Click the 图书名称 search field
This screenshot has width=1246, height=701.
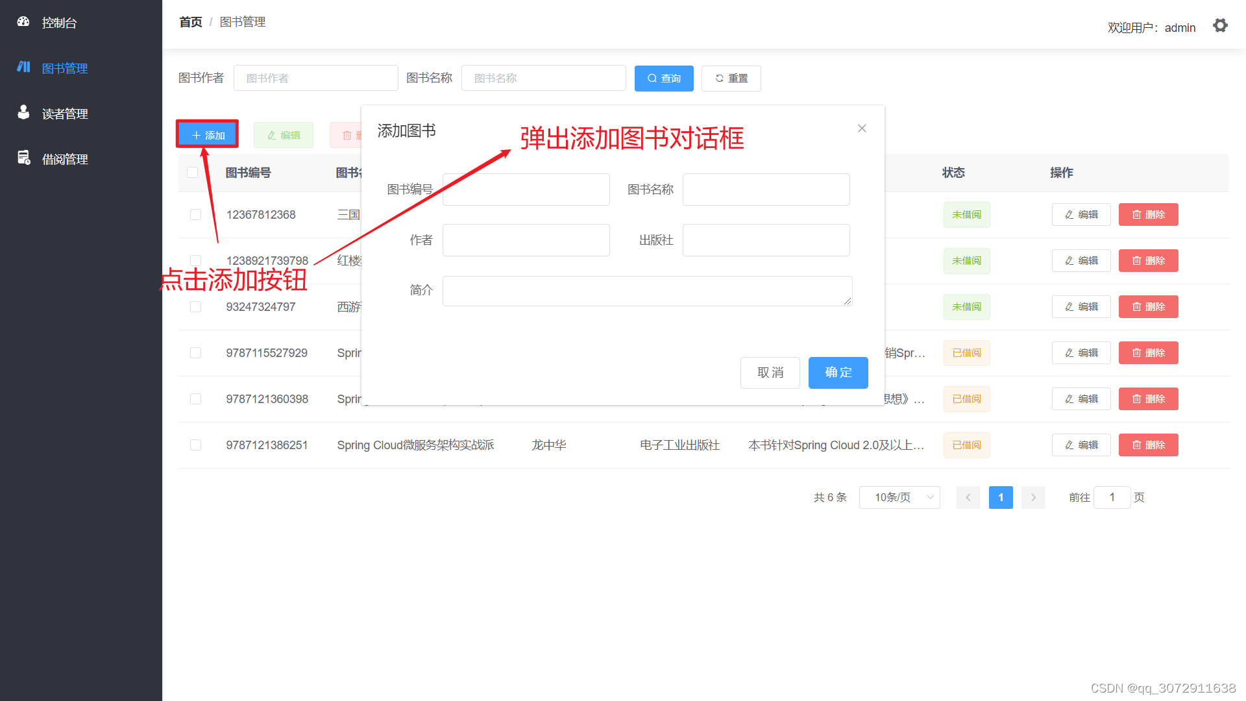pyautogui.click(x=544, y=78)
